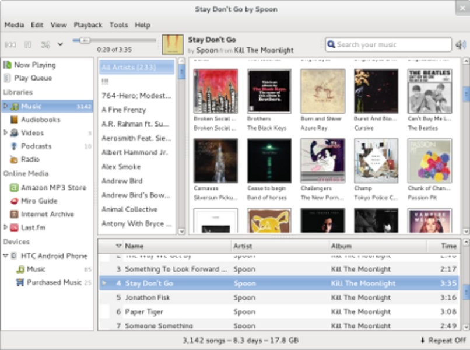The height and width of the screenshot is (350, 470).
Task: Select Audiobooks library in sidebar
Action: [x=40, y=120]
